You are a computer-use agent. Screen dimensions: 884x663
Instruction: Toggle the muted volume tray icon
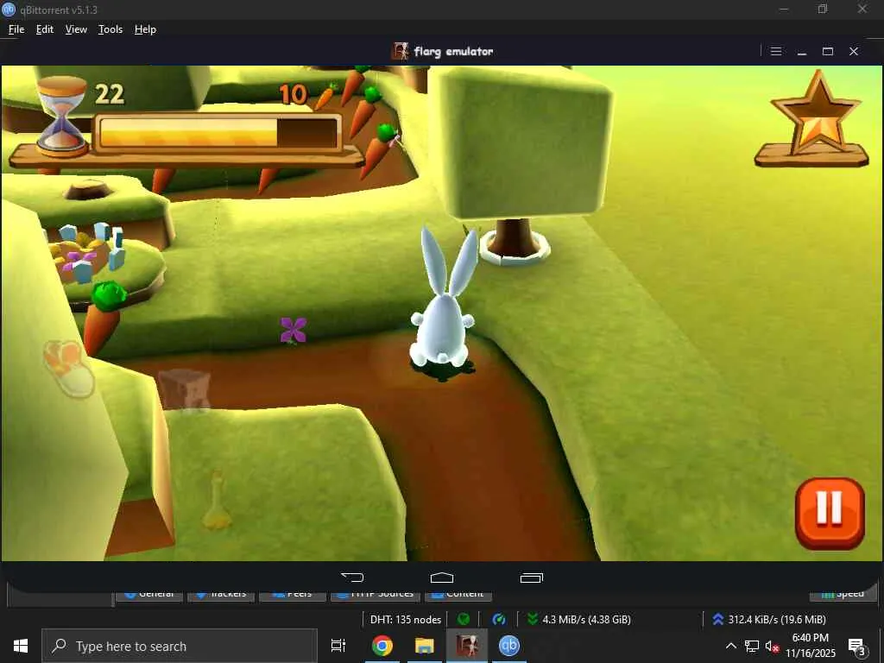pyautogui.click(x=773, y=646)
